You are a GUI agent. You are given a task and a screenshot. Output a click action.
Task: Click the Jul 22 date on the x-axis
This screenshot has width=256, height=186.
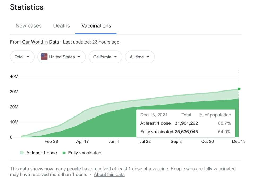tap(145, 141)
